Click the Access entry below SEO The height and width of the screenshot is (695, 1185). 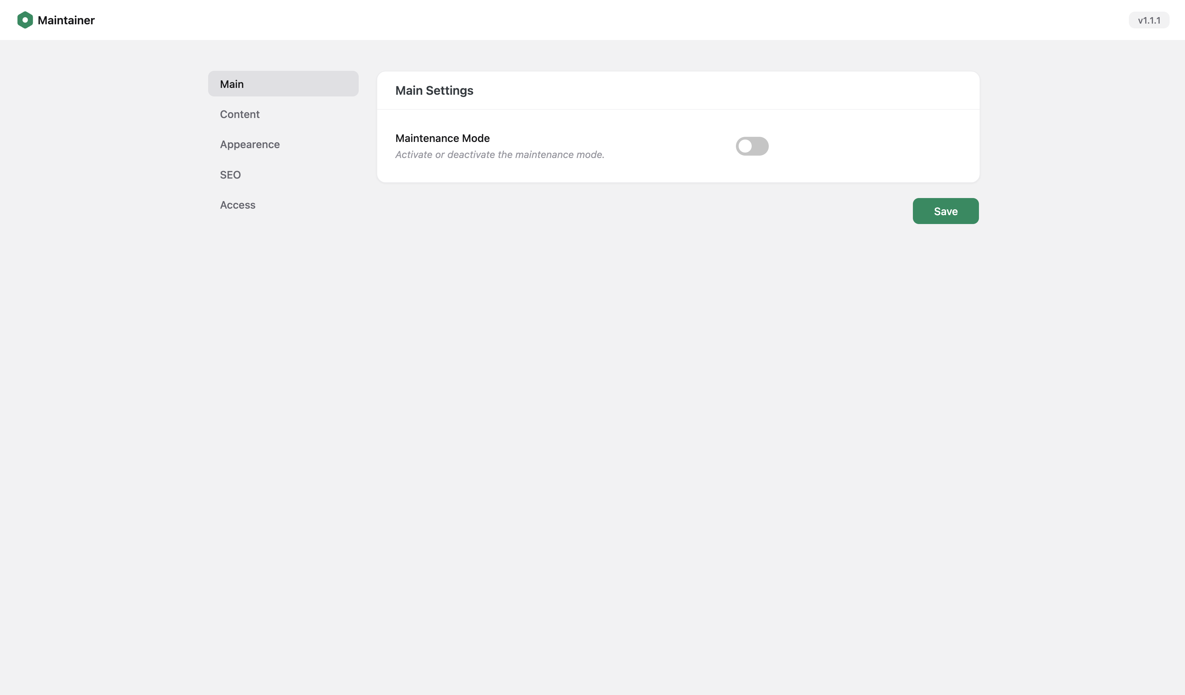point(238,205)
